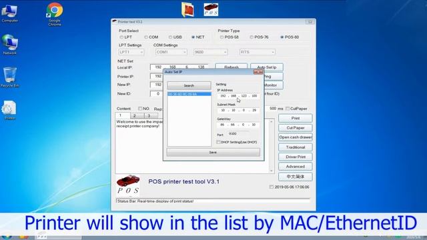This screenshot has height=240, width=427.
Task: Click the IP Address field in Auto Set IP
Action: (x=239, y=96)
